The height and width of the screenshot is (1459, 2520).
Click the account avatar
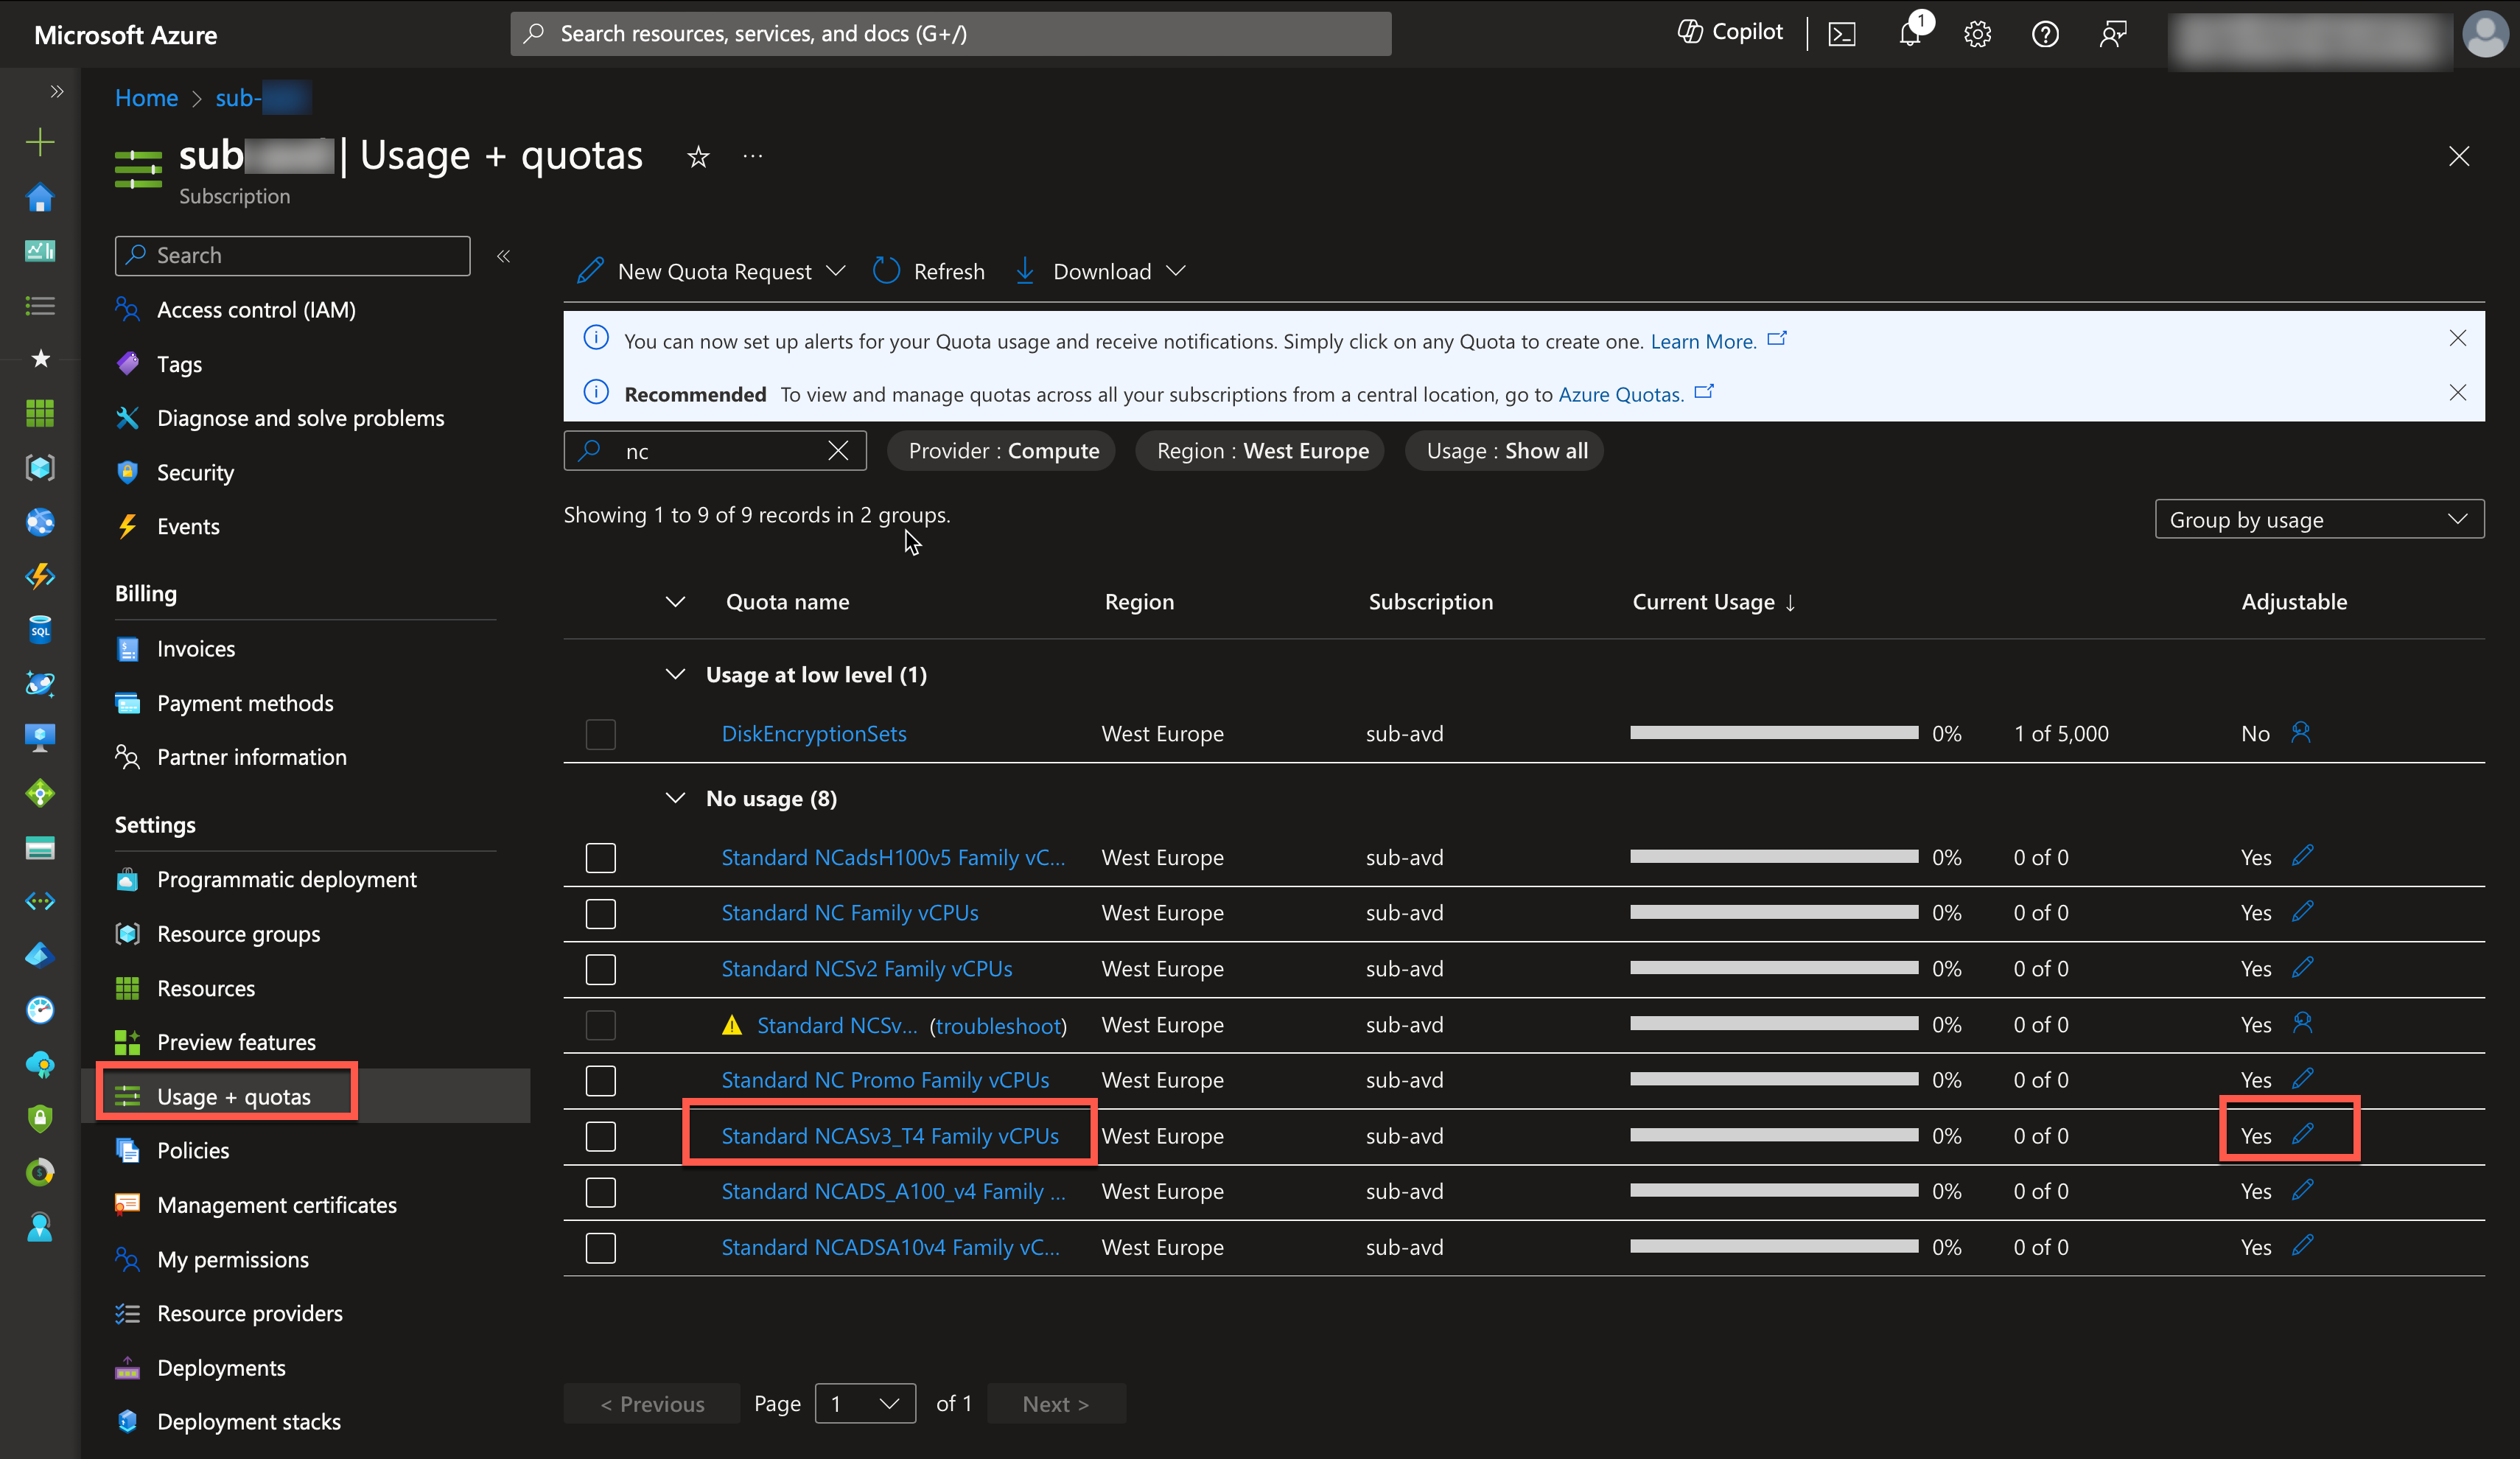[x=2485, y=34]
